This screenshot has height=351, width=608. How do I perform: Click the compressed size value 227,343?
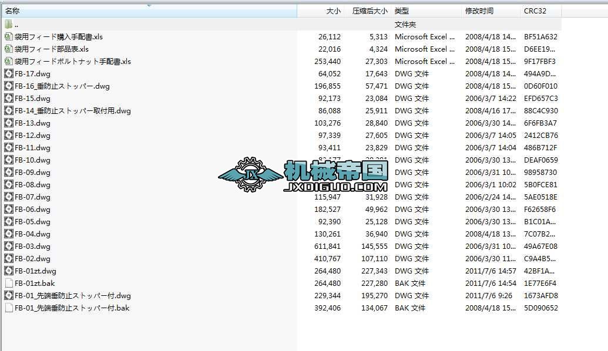(375, 271)
